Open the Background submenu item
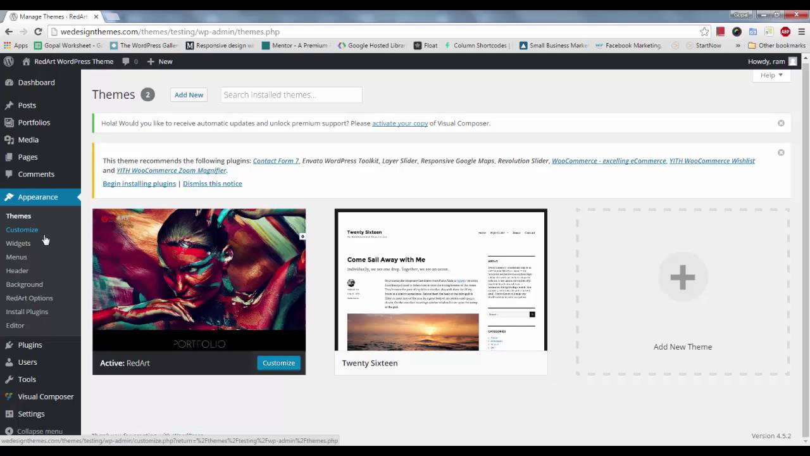The image size is (810, 456). [x=25, y=284]
